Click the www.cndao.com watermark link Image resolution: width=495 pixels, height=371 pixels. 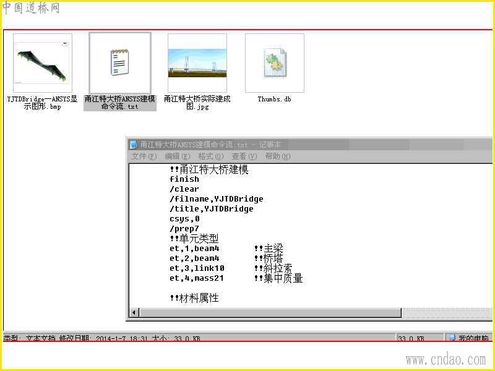click(445, 359)
